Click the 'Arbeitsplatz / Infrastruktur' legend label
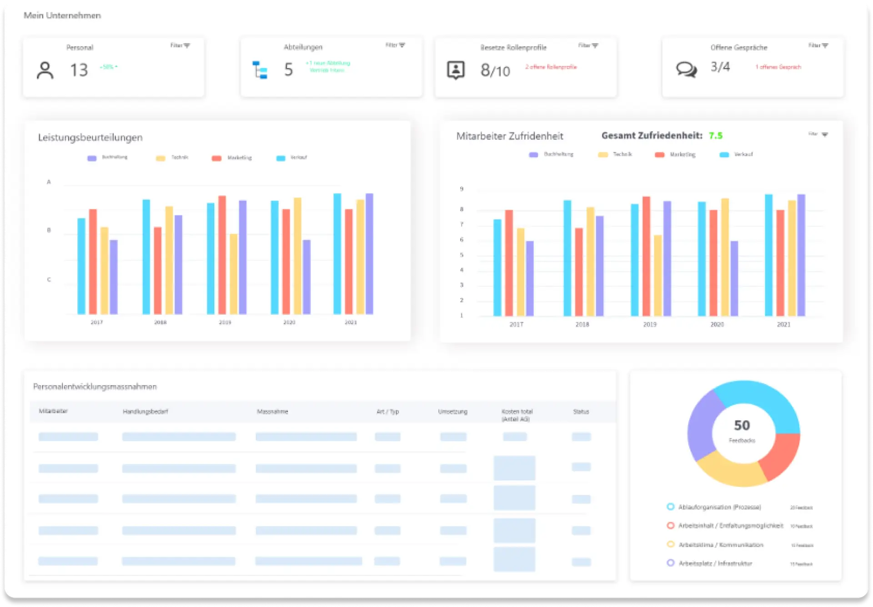Image resolution: width=873 pixels, height=607 pixels. pyautogui.click(x=715, y=563)
